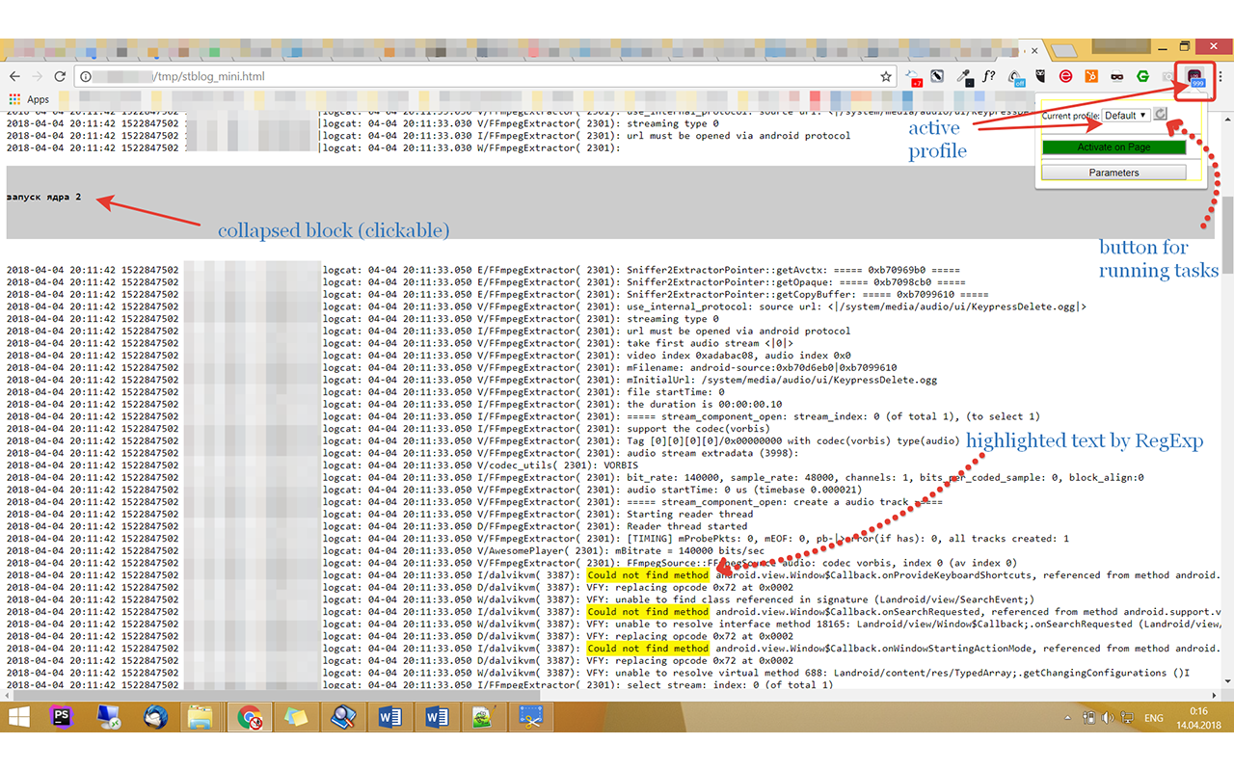Image resolution: width=1234 pixels, height=771 pixels.
Task: Click the red circular 'e' extension icon
Action: (x=1066, y=76)
